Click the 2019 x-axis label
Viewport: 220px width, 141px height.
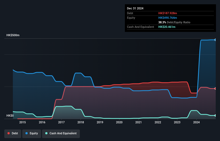click(100, 122)
